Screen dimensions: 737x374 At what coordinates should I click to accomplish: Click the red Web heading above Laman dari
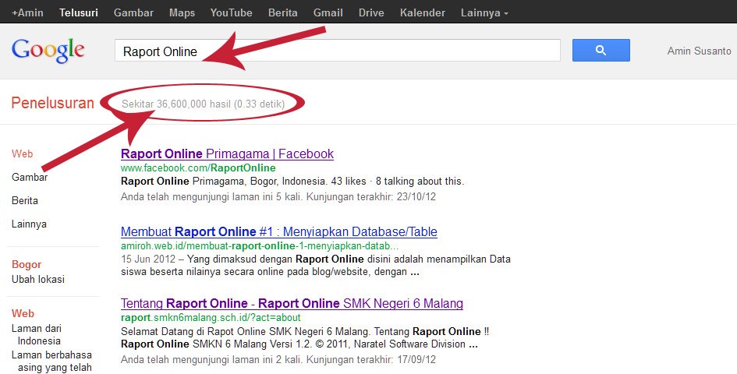pos(23,313)
